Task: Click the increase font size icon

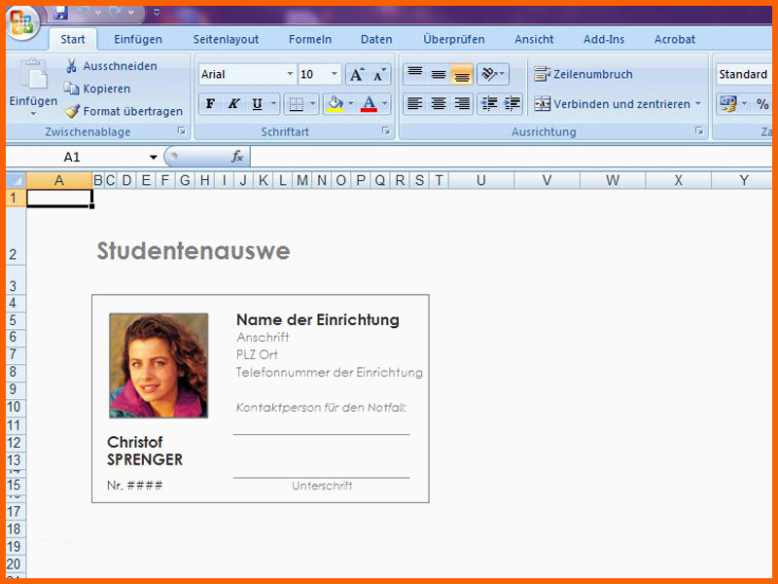Action: [357, 75]
